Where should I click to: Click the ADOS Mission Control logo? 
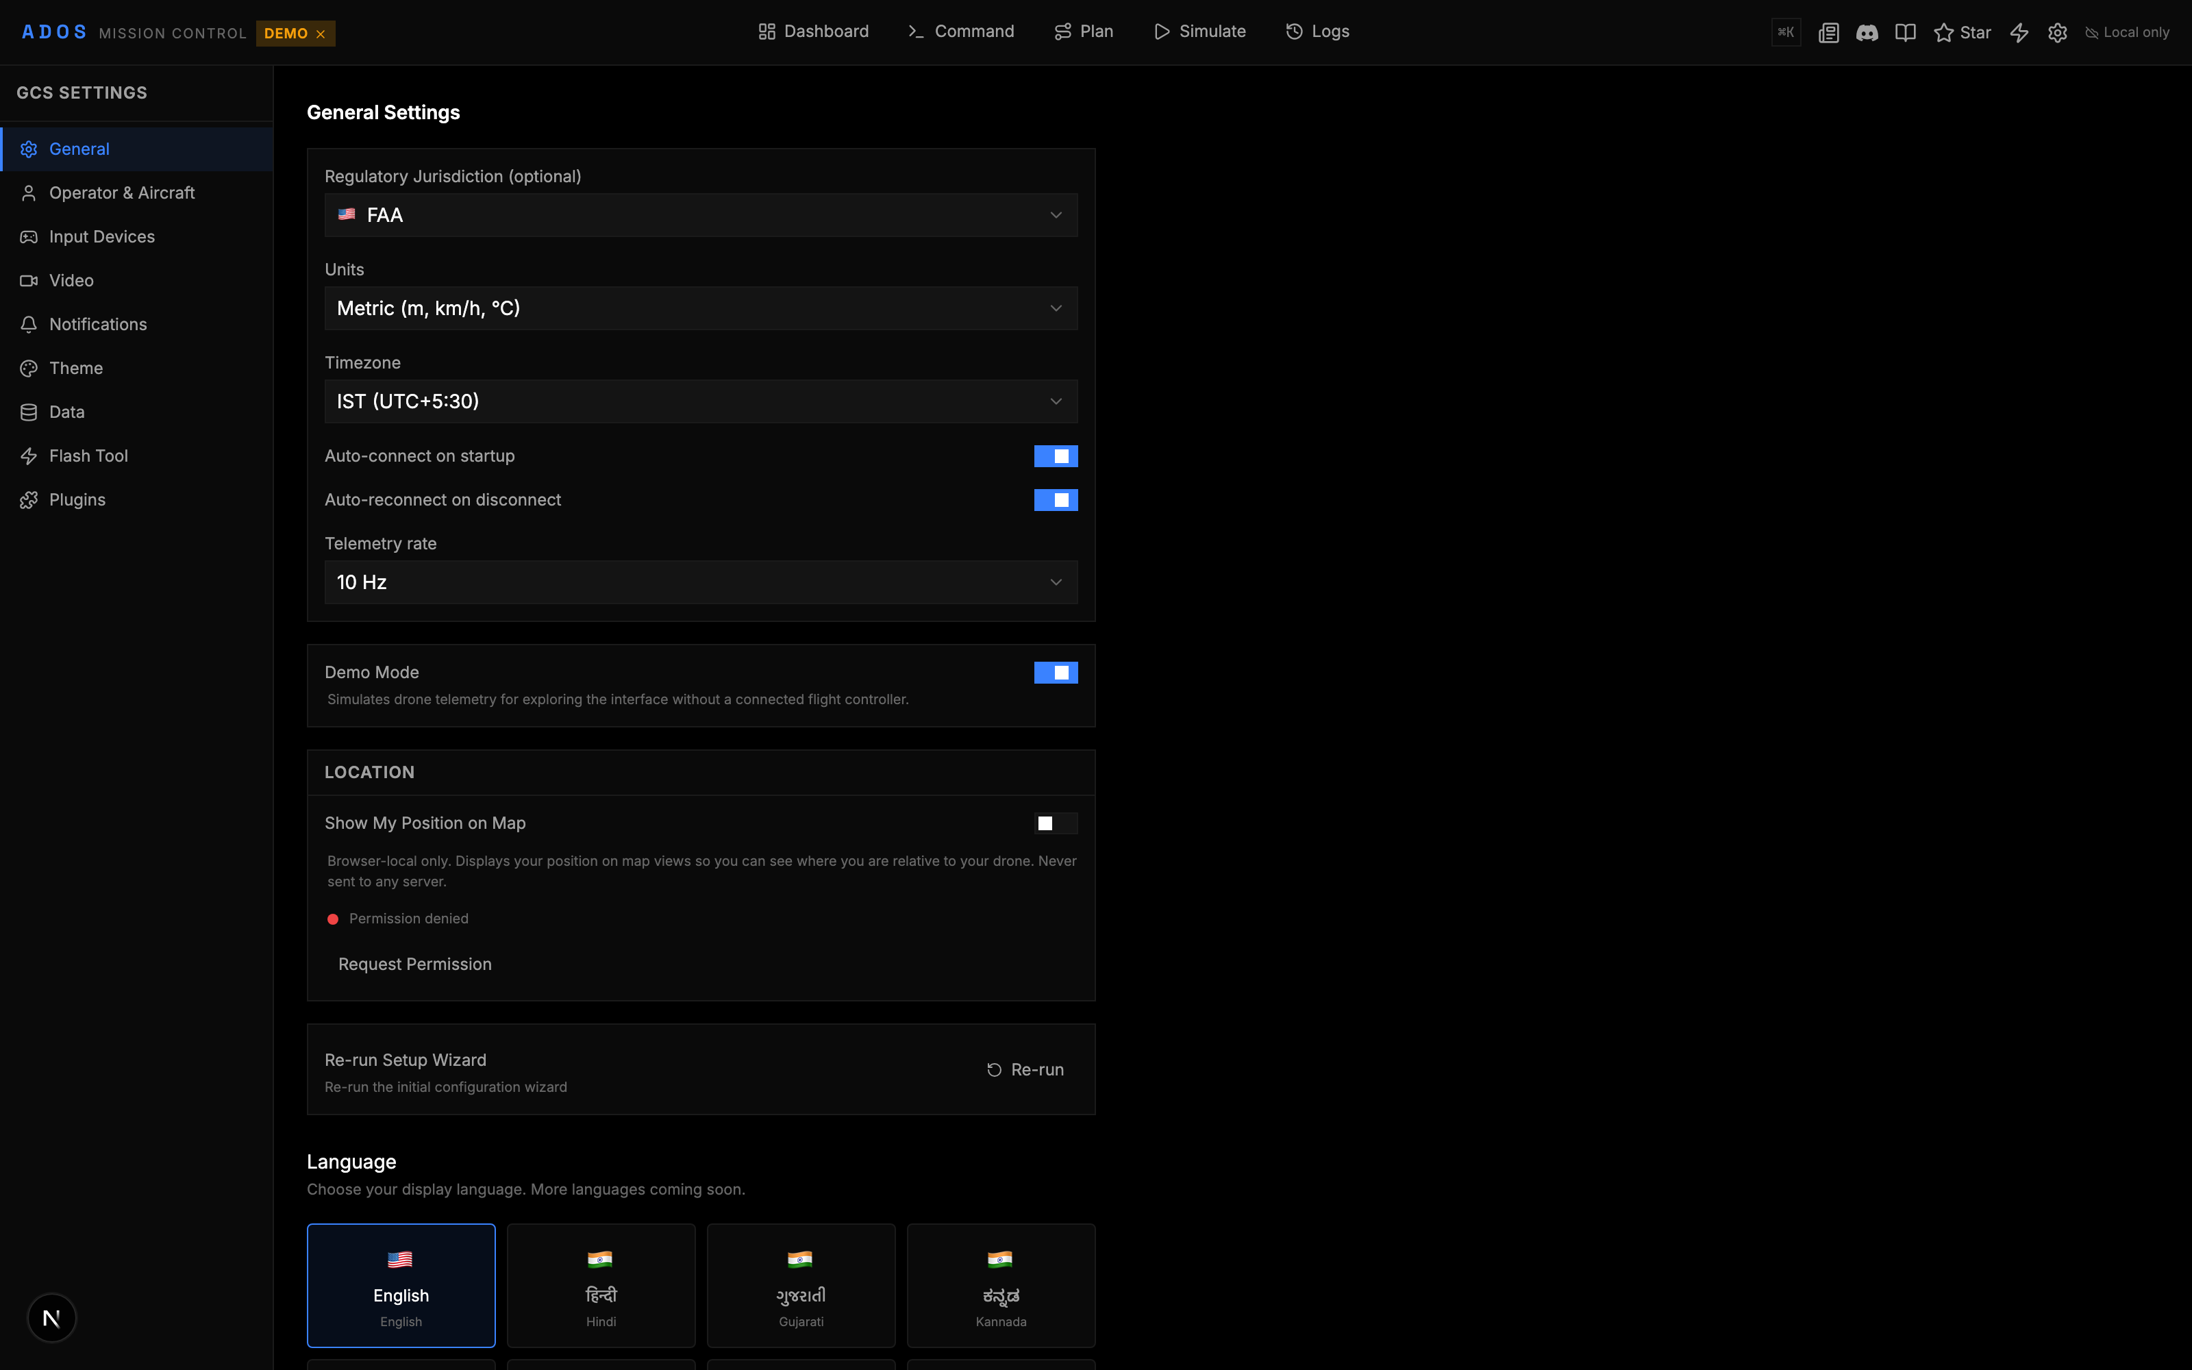pyautogui.click(x=133, y=33)
